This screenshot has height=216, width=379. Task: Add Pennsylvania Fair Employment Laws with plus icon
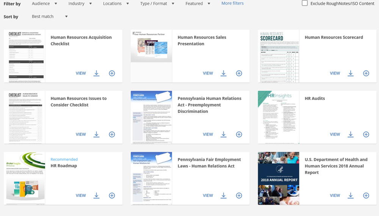coord(239,196)
